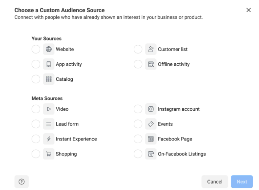Screen dimensions: 259x190
Task: Click the Events ticket icon
Action: pos(150,124)
